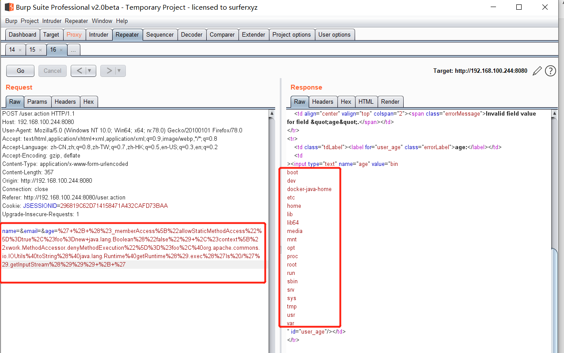This screenshot has height=353, width=564.
Task: Click the response pane scroll up arrow
Action: click(555, 113)
